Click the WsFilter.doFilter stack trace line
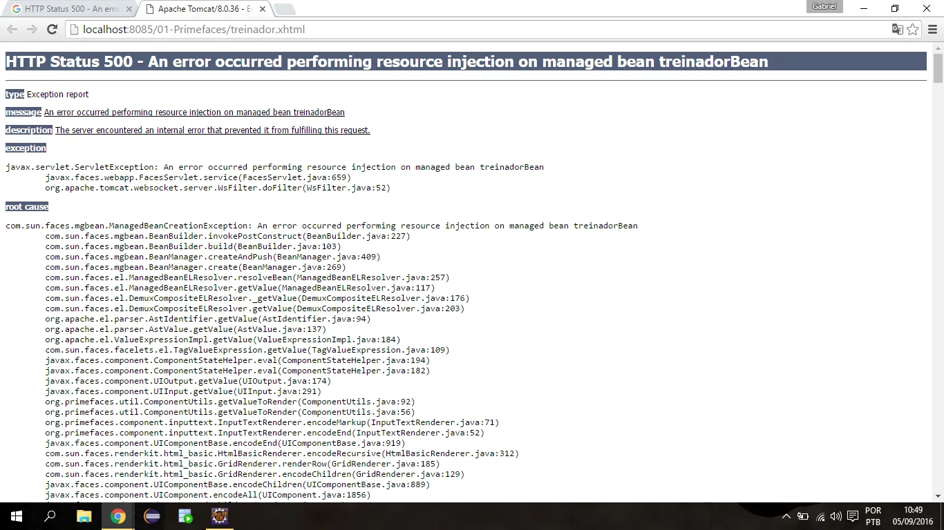The height and width of the screenshot is (530, 944). (218, 188)
